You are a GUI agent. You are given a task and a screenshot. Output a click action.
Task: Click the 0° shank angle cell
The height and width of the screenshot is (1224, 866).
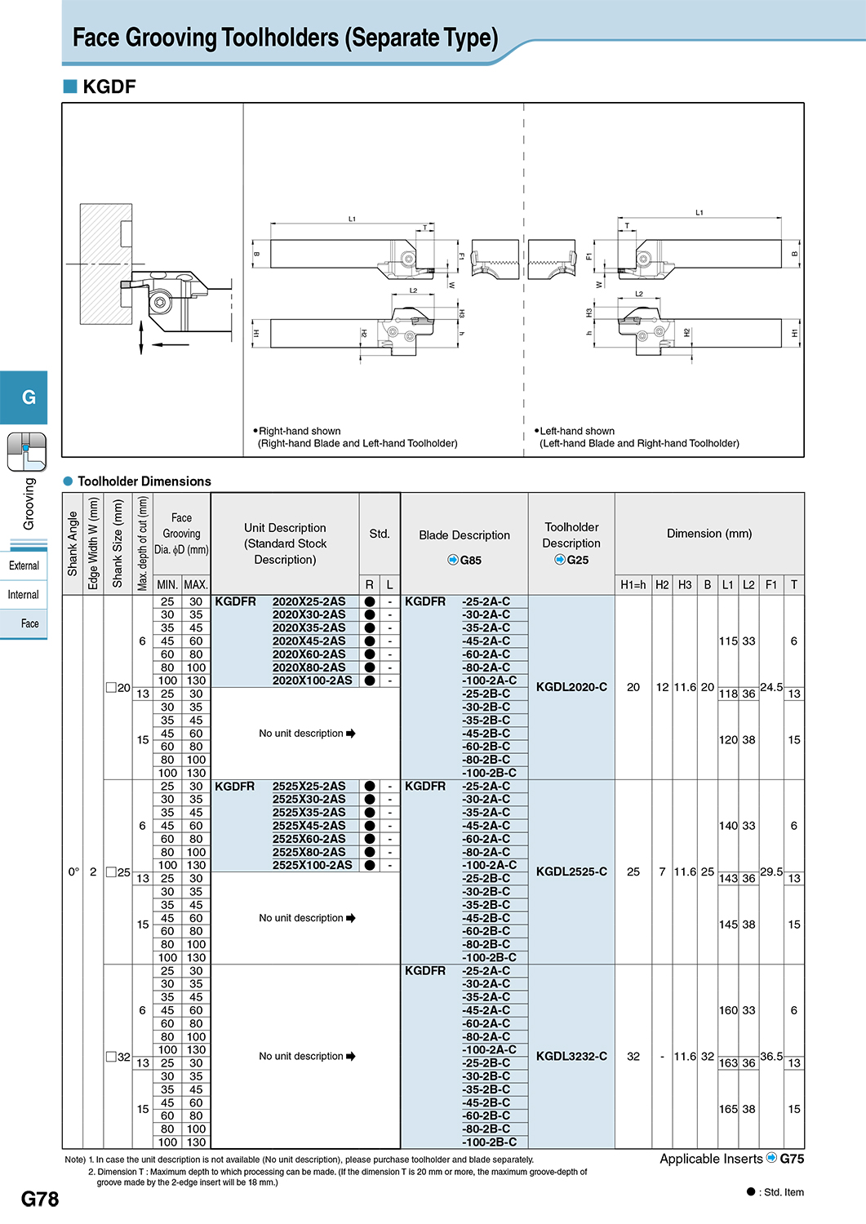click(73, 871)
